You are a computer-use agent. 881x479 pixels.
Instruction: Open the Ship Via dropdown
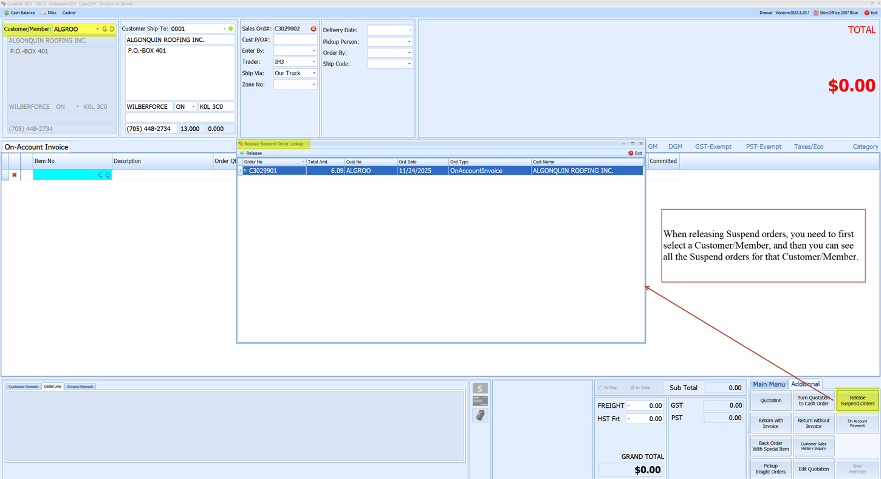coord(314,73)
